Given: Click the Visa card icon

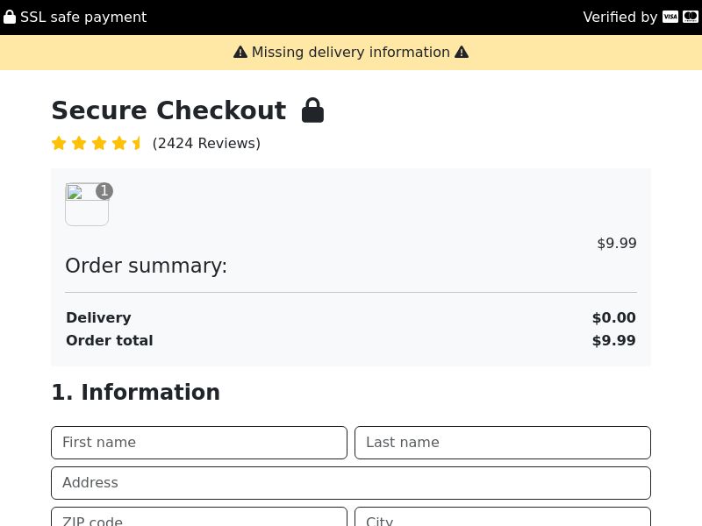Looking at the screenshot, I should [x=670, y=17].
